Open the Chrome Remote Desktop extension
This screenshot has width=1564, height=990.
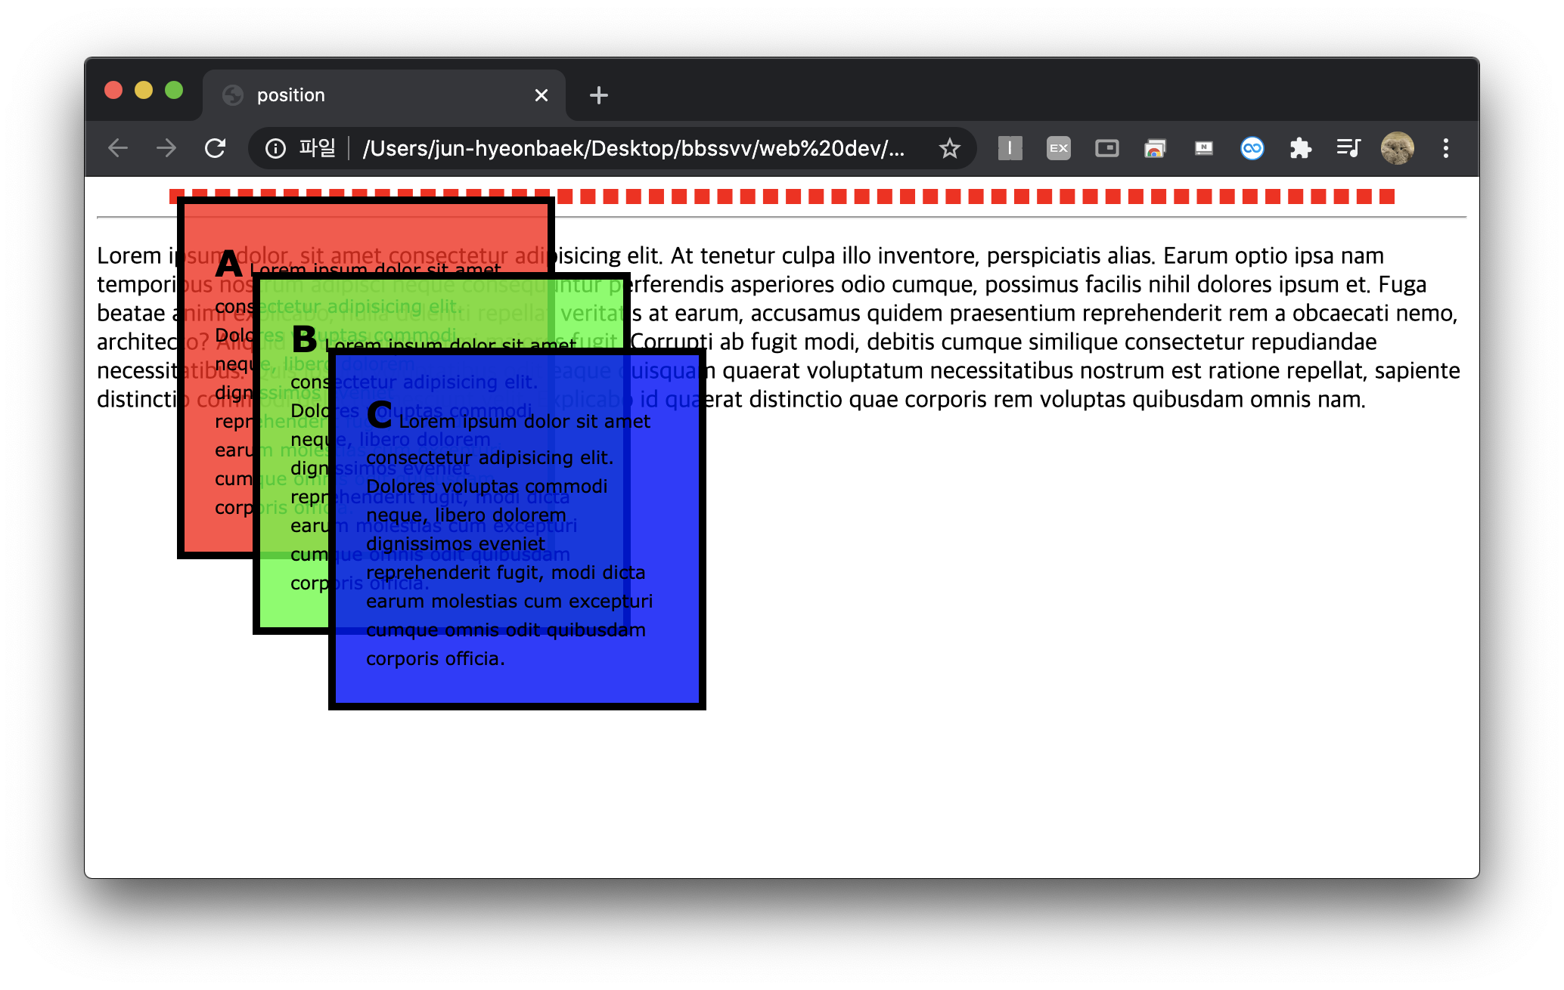[1155, 148]
